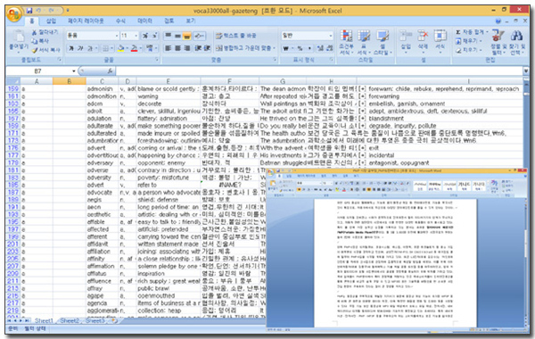Apply the red font color
The height and width of the screenshot is (339, 535).
pos(134,48)
